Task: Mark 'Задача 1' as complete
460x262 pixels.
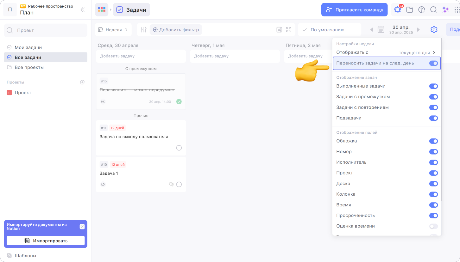Action: click(179, 185)
